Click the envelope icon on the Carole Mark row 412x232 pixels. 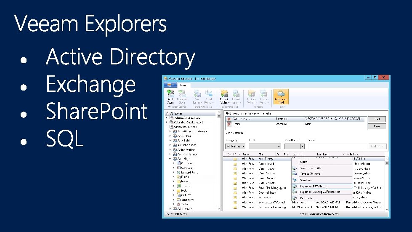235,164
